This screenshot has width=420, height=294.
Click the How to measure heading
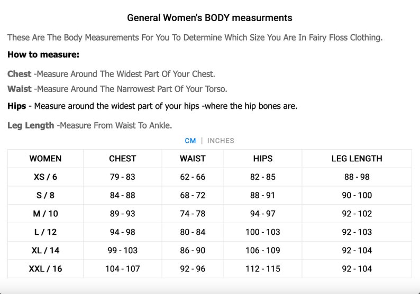pos(43,54)
